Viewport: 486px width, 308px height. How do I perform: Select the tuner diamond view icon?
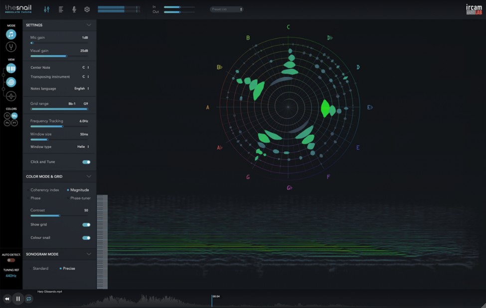click(x=11, y=96)
